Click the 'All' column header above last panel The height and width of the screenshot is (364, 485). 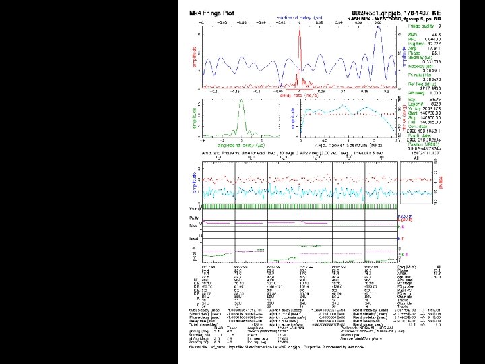click(416, 158)
